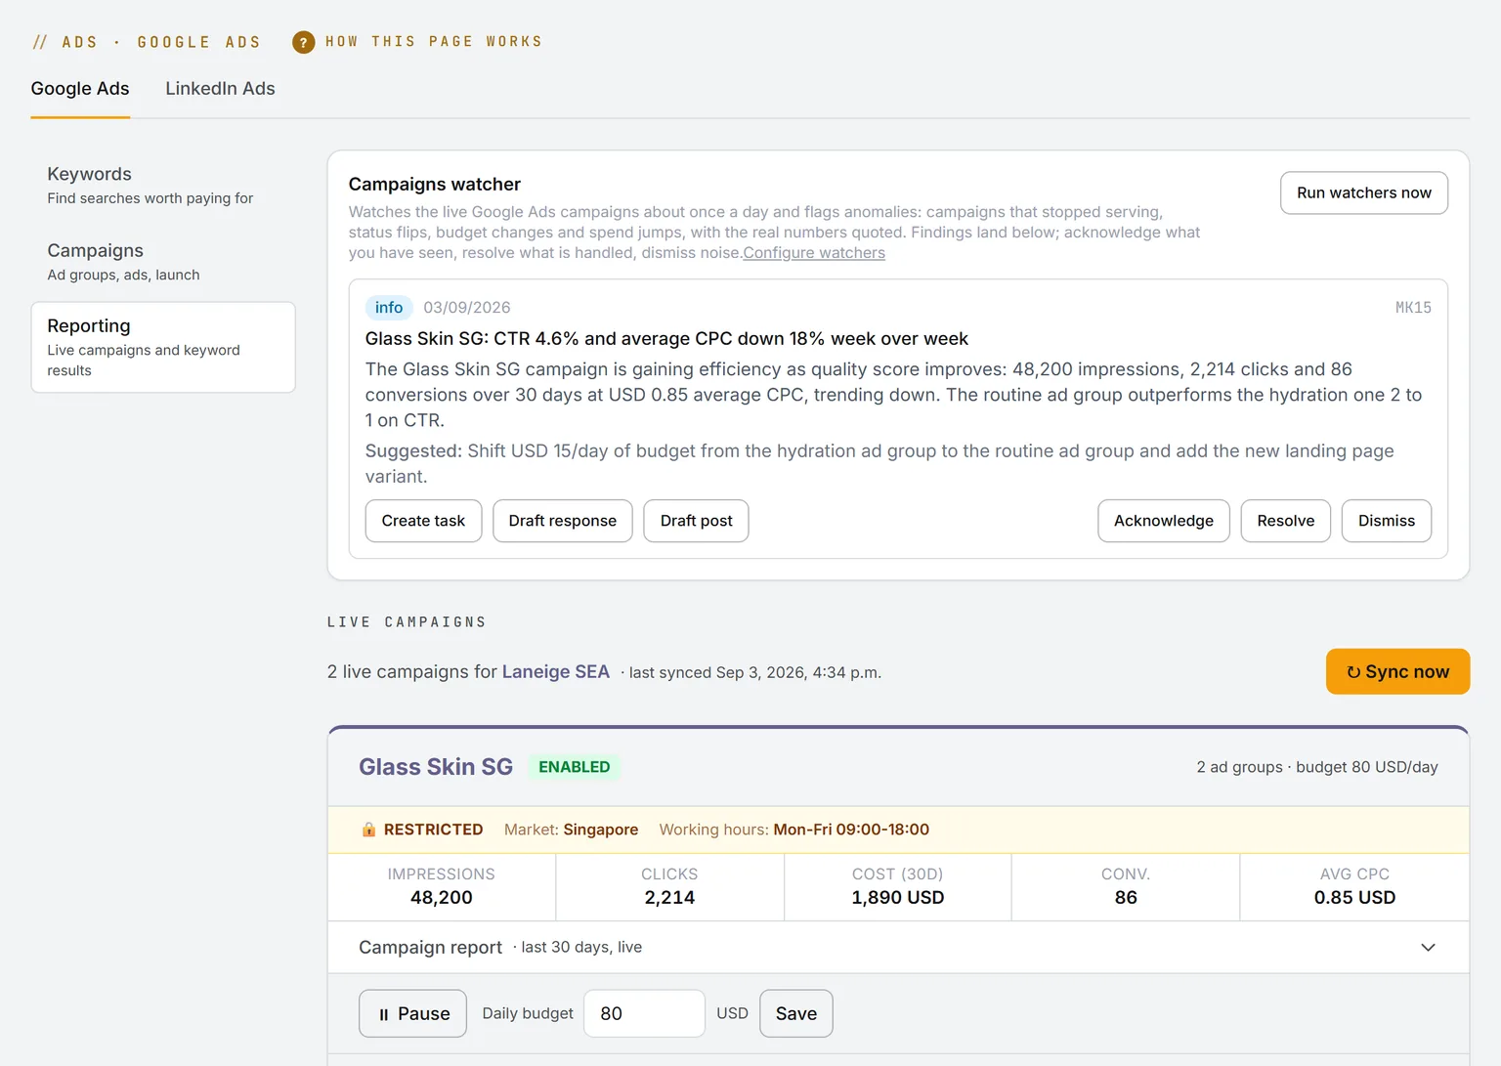Switch to the LinkedIn Ads tab
1501x1066 pixels.
tap(220, 89)
